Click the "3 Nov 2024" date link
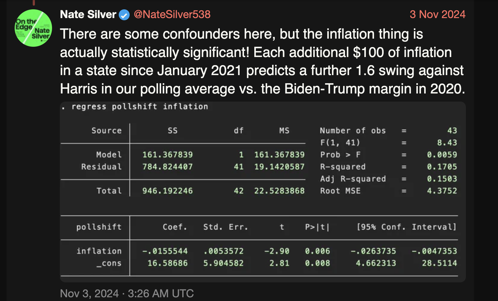The width and height of the screenshot is (498, 301). click(x=437, y=14)
